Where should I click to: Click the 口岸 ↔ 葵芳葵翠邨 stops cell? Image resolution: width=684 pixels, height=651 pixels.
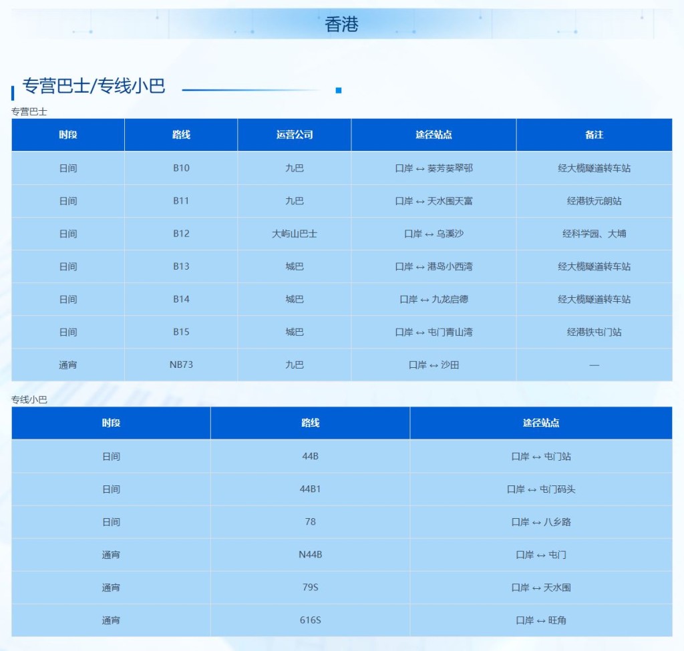click(434, 168)
